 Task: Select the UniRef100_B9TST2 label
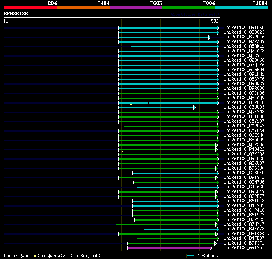click(244, 178)
